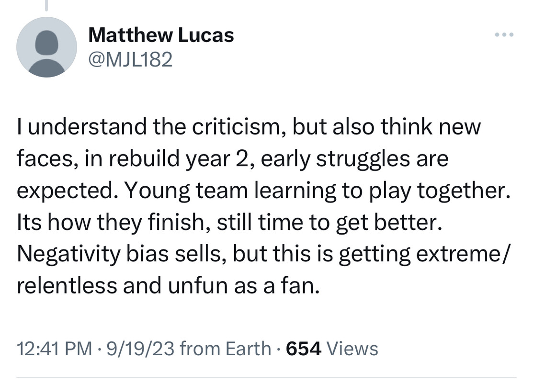The height and width of the screenshot is (383, 533).
Task: Click the "Views" label text
Action: [x=352, y=349]
